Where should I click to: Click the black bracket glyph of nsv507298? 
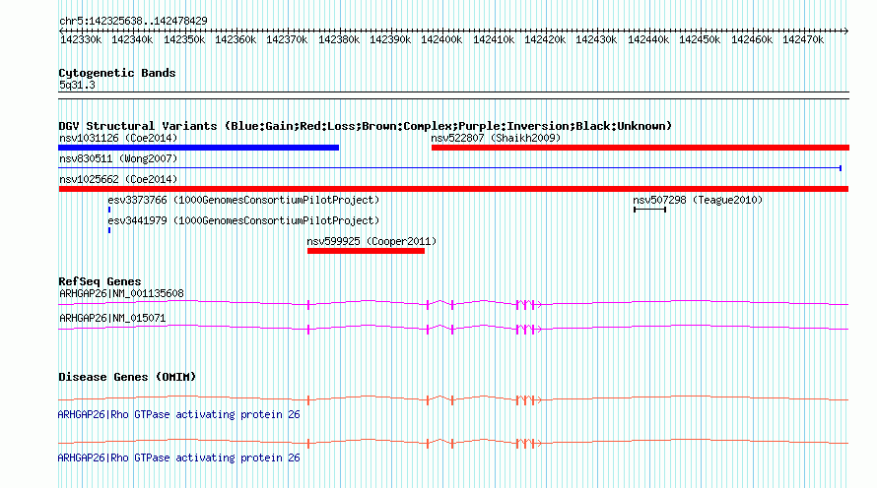pos(650,210)
